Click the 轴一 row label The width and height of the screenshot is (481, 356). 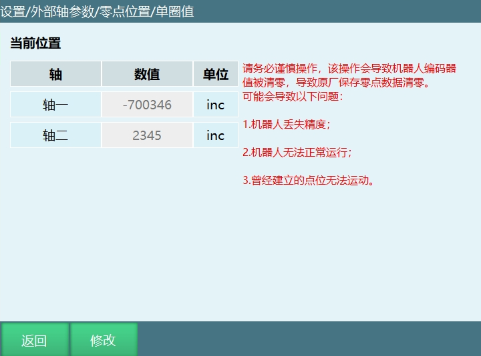click(x=55, y=105)
